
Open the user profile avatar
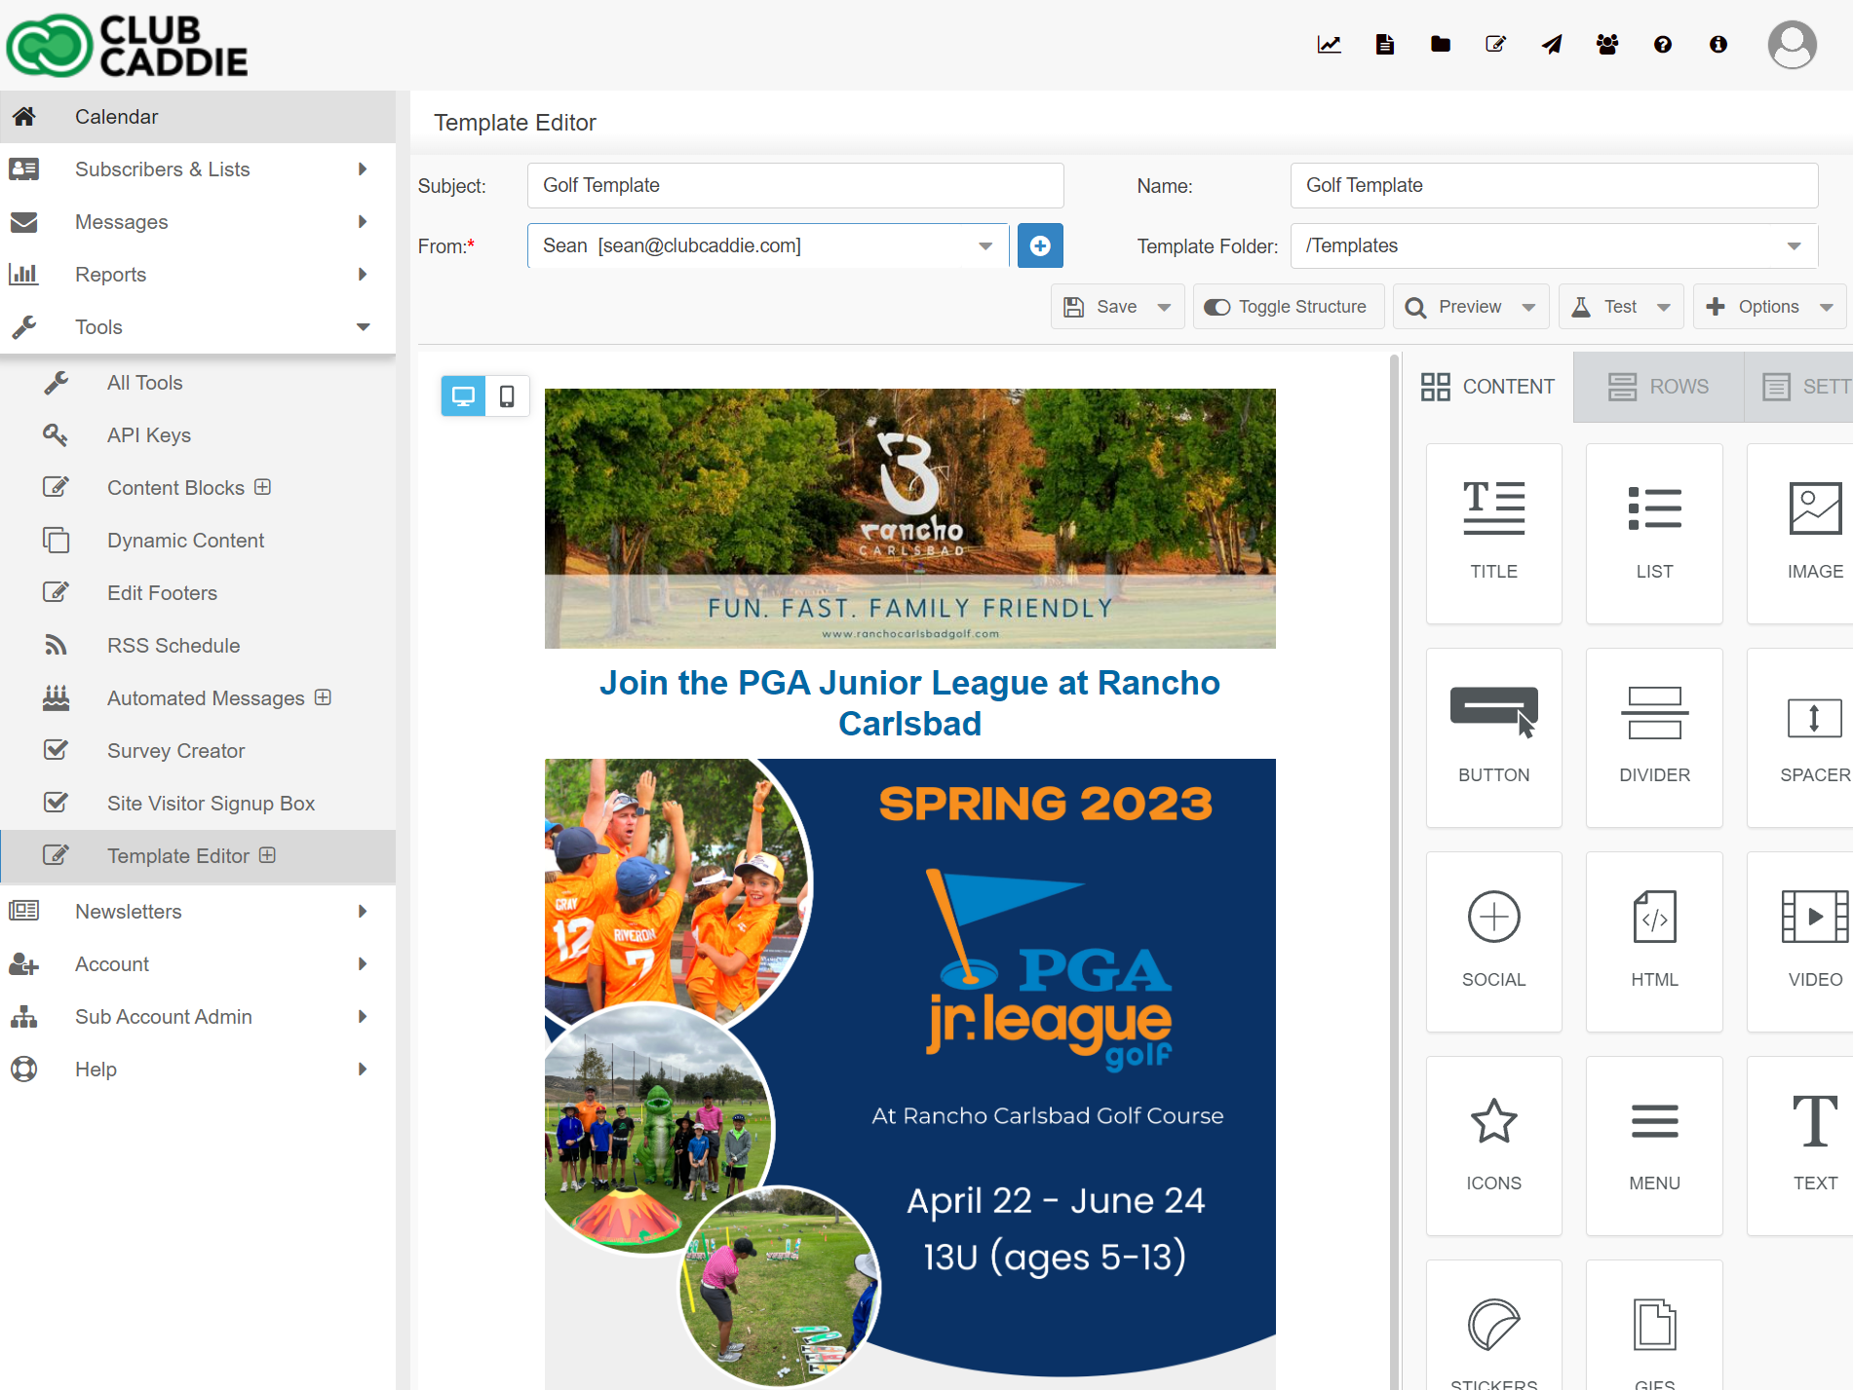(x=1792, y=45)
